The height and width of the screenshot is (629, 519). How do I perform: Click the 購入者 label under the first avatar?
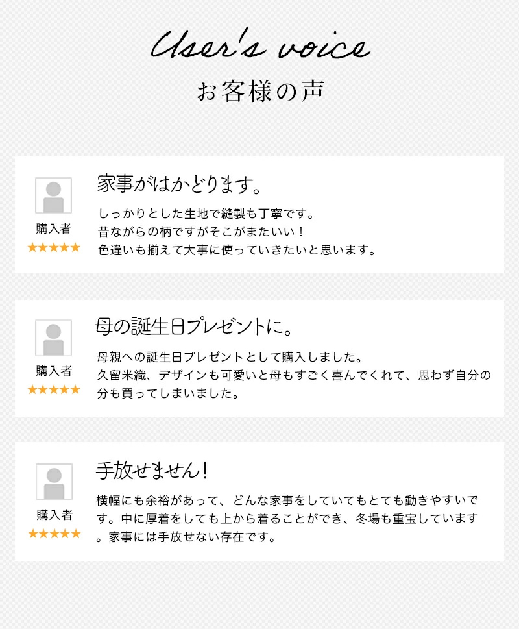tap(54, 228)
